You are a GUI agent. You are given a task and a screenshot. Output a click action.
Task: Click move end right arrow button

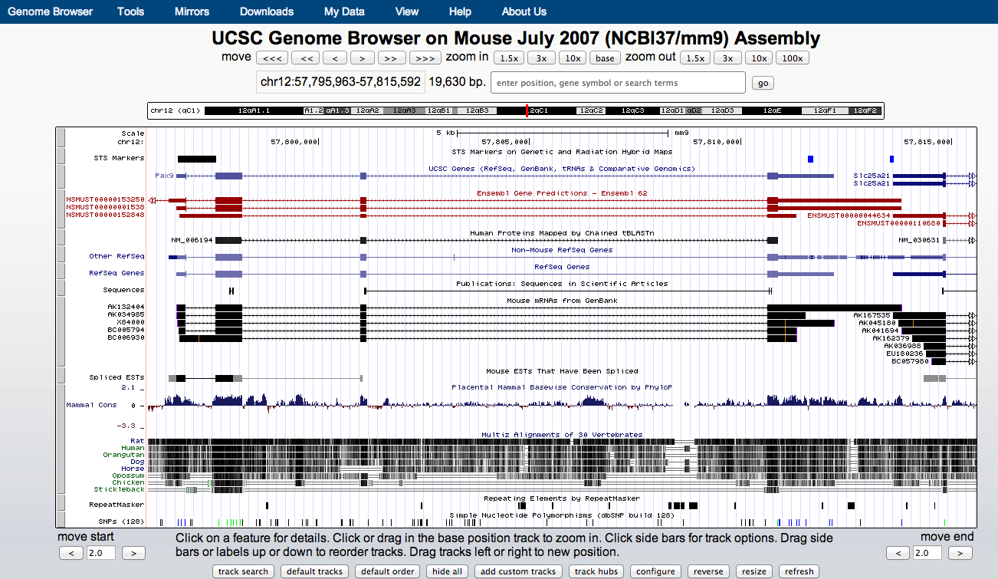click(x=960, y=553)
